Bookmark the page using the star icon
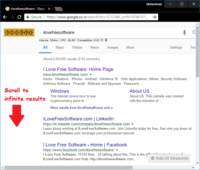The image size is (200, 170). point(155,17)
